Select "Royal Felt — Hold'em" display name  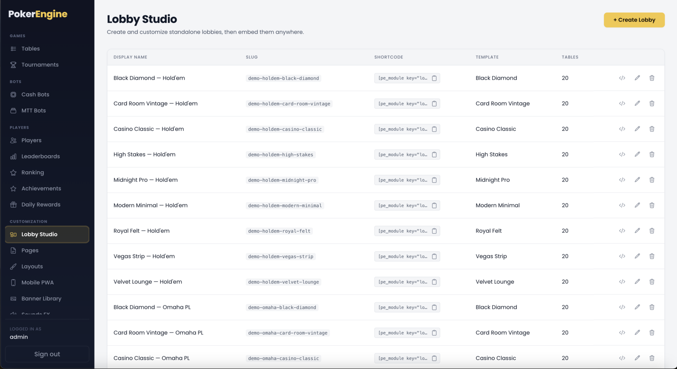[x=141, y=231]
